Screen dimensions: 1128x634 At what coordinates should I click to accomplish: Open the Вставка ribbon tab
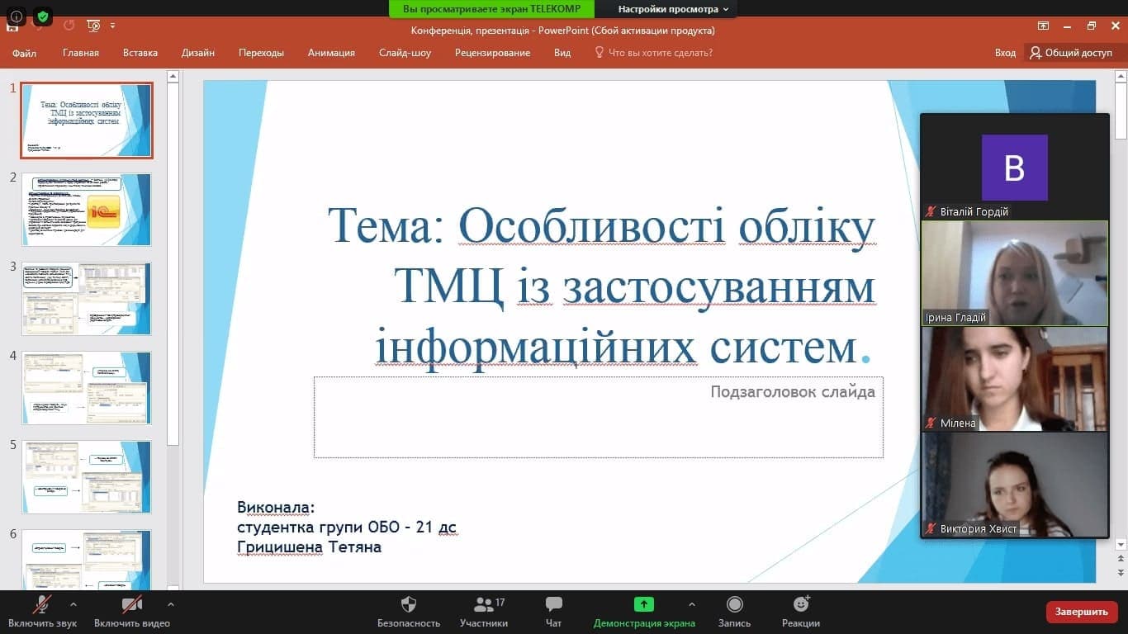click(x=140, y=53)
